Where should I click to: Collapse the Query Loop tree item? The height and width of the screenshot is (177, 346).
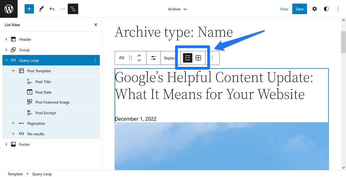point(6,60)
